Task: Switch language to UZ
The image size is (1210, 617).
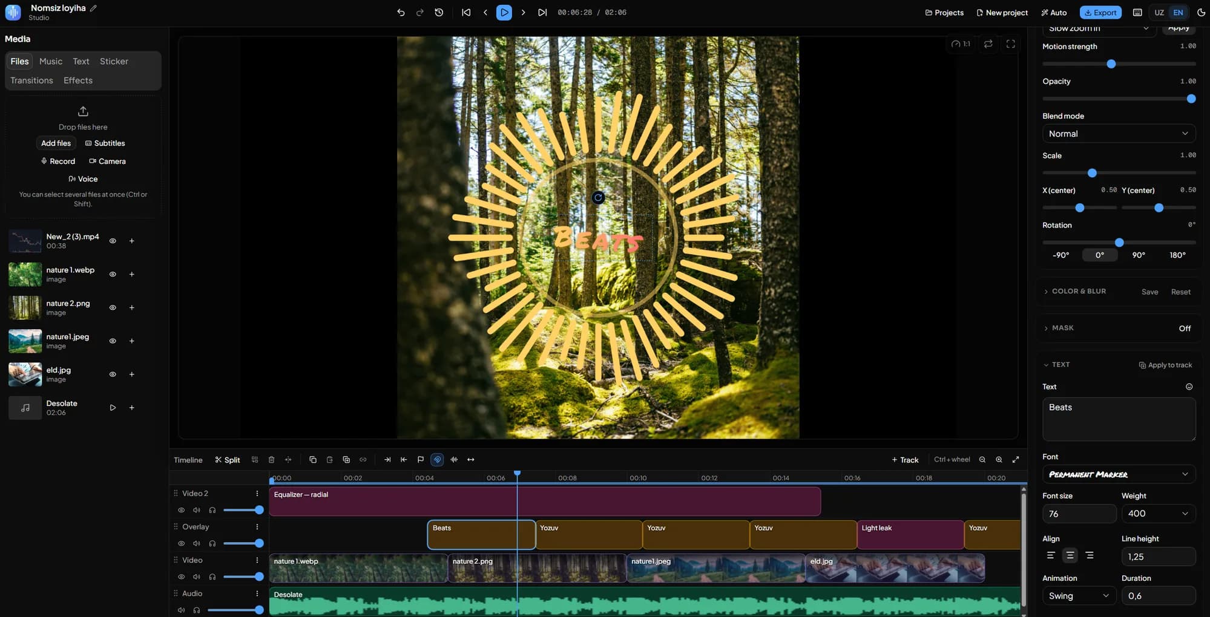Action: [x=1159, y=12]
